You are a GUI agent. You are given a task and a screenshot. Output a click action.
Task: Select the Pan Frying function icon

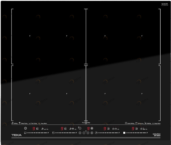30,123
